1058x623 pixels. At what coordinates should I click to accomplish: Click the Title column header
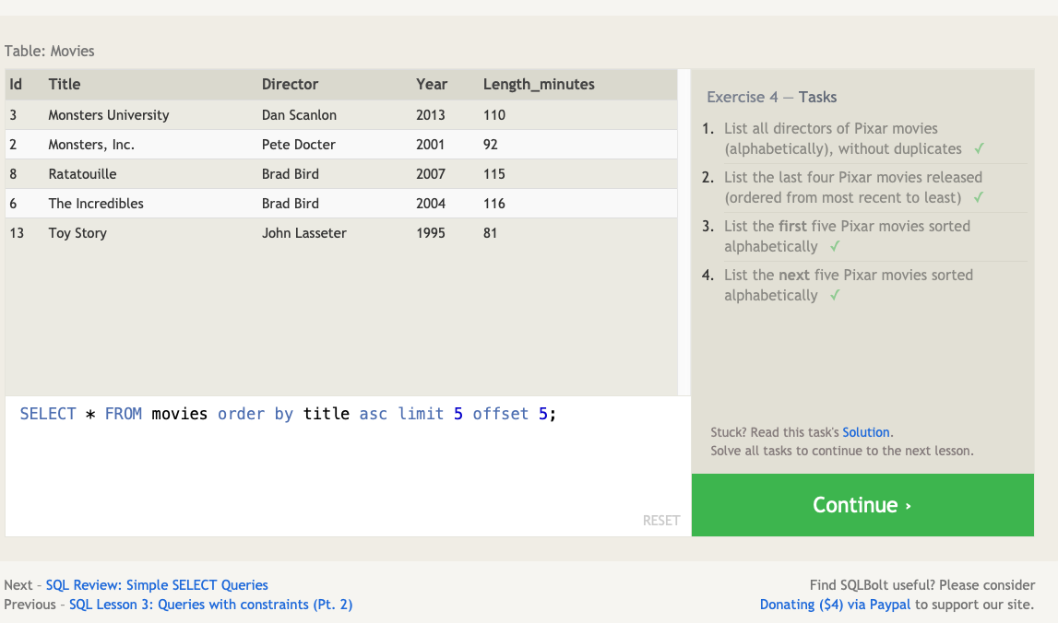coord(64,84)
